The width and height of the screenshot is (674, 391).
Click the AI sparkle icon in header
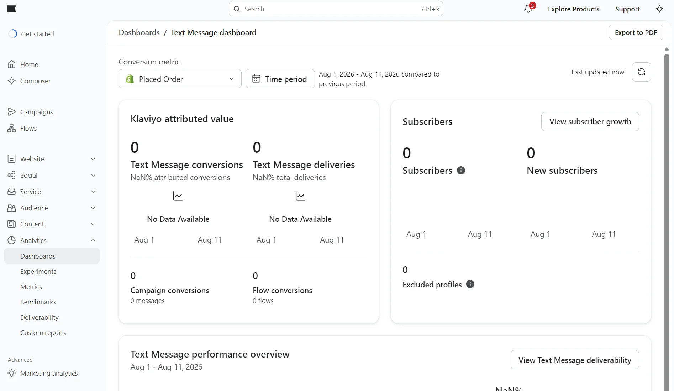pos(659,9)
